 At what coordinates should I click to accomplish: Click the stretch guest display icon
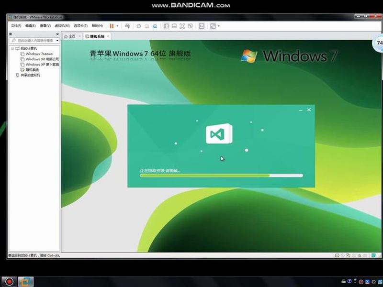(213, 26)
